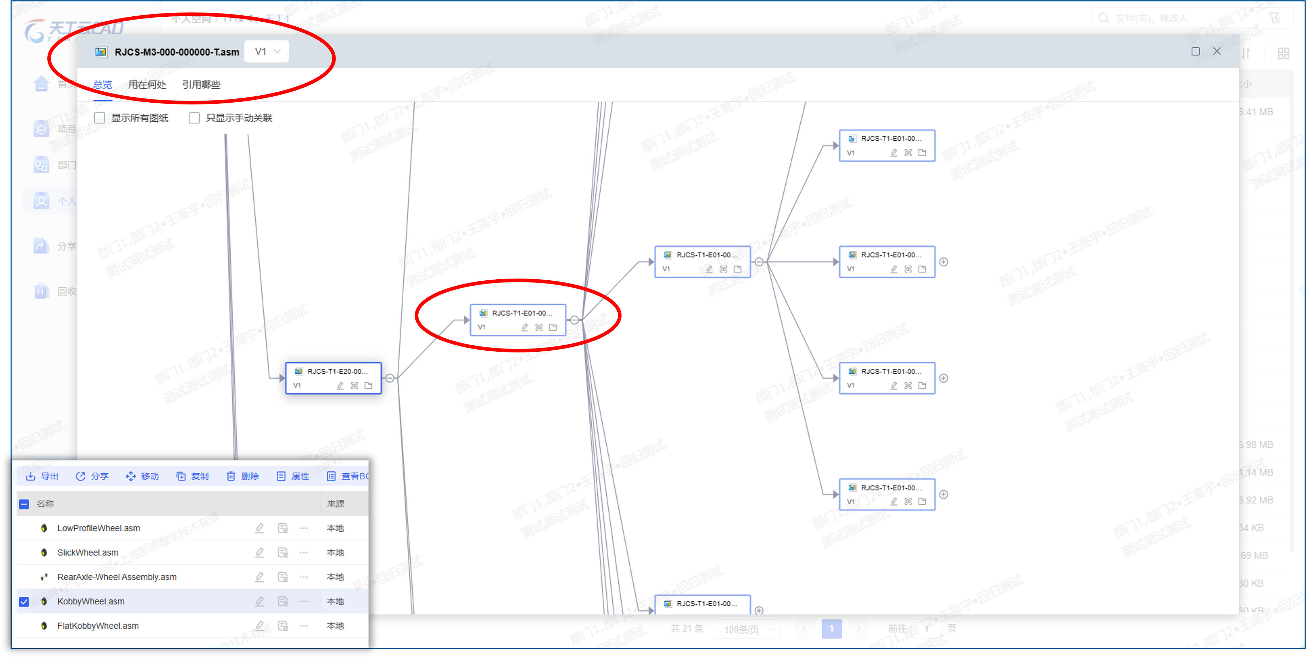Enable the 只显示手动关联 checkbox
This screenshot has height=658, width=1306.
coord(194,118)
